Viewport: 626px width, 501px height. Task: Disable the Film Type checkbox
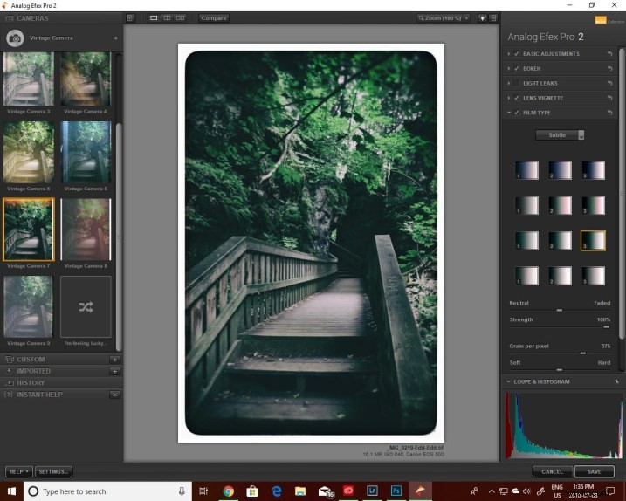(x=517, y=113)
